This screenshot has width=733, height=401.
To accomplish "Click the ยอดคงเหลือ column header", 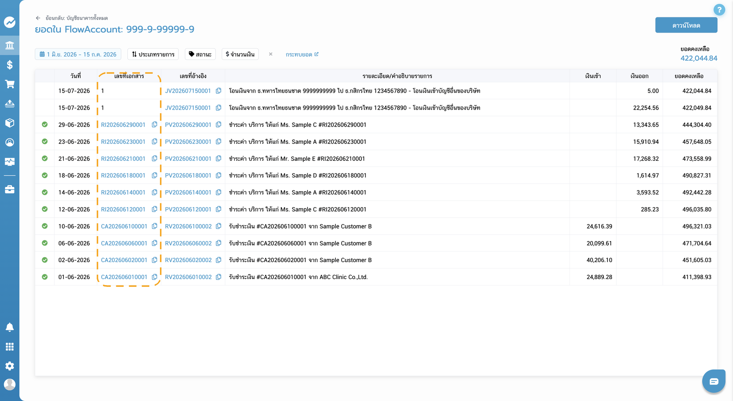I will click(689, 76).
